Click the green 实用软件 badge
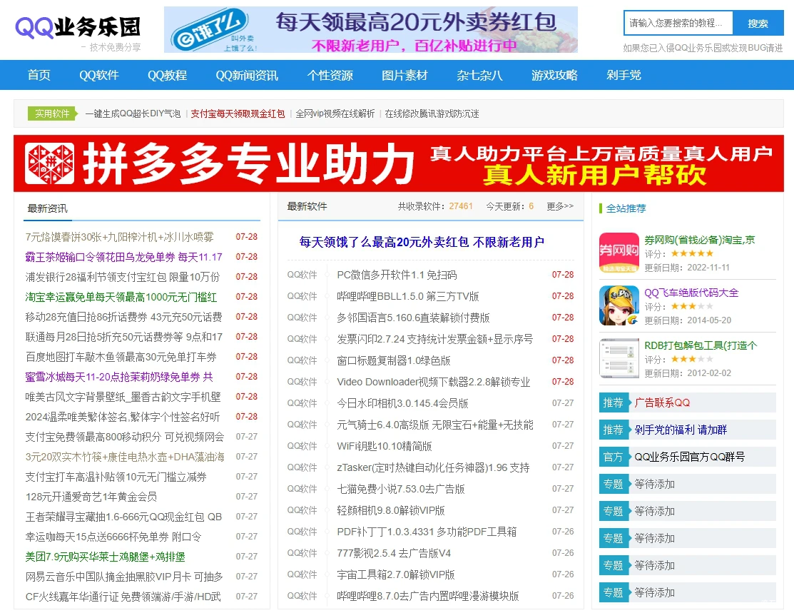This screenshot has width=794, height=613. pos(51,113)
